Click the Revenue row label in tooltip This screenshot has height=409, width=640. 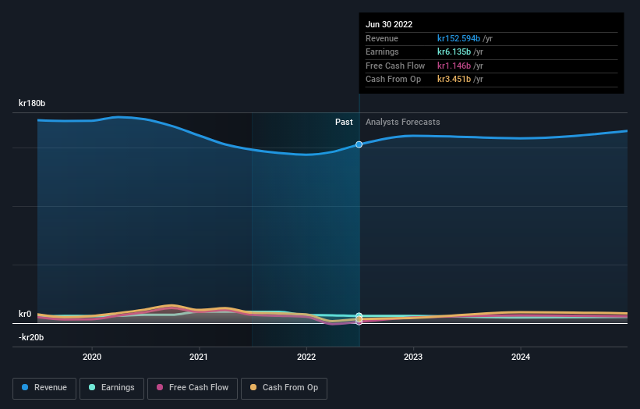(x=382, y=38)
